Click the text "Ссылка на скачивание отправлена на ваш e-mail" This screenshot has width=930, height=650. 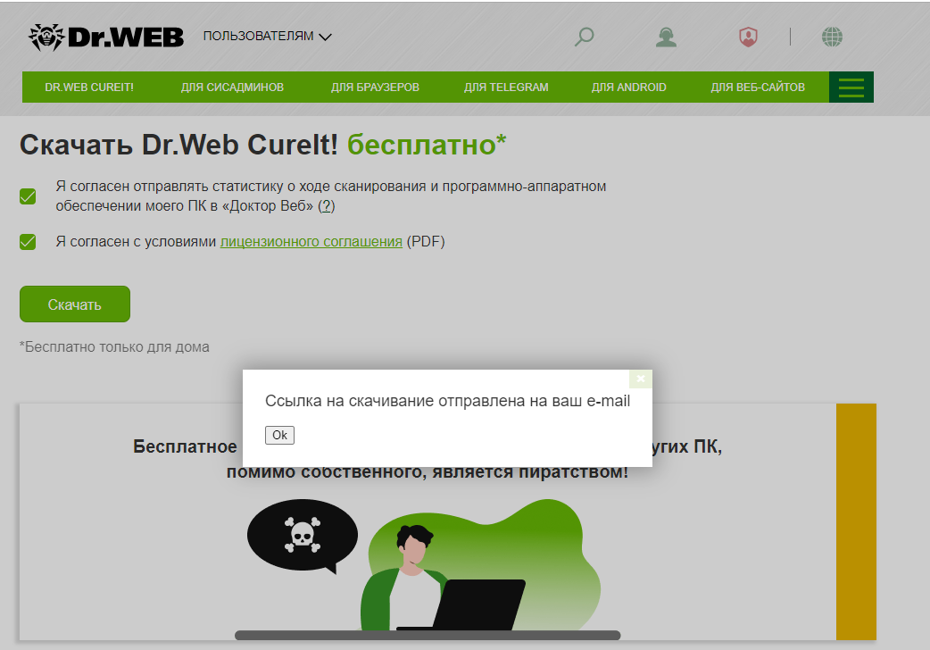tap(447, 401)
